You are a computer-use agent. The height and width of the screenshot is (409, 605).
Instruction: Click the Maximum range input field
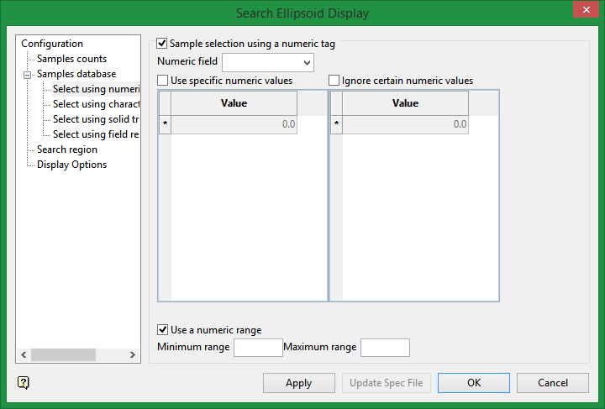(385, 347)
